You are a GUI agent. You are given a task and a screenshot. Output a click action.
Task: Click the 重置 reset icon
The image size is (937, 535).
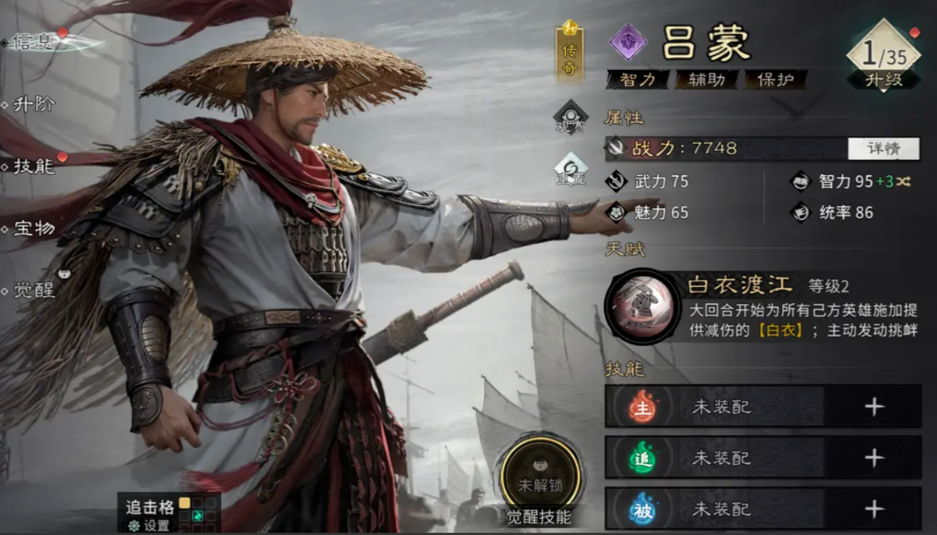pos(571,169)
